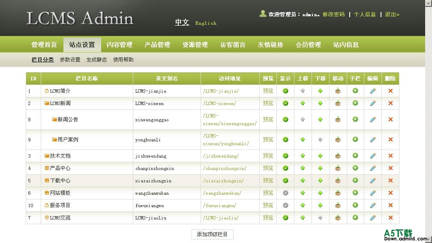Viewport: 432px width, 243px height.
Task: Switch language to English
Action: (x=206, y=23)
